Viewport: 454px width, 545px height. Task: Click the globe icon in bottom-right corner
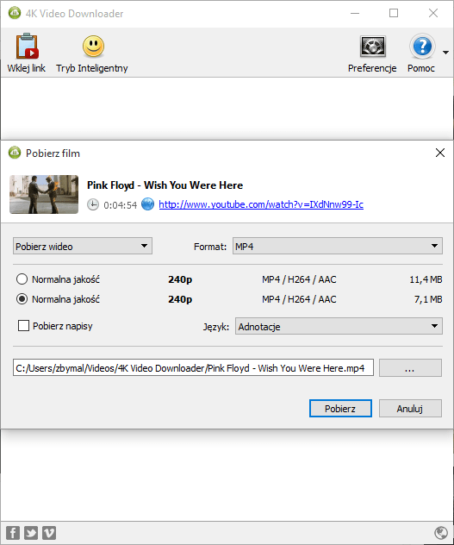coord(441,532)
